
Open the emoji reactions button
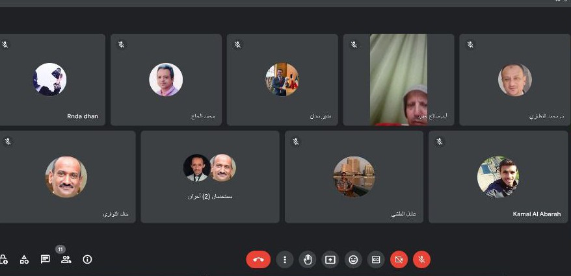(x=353, y=260)
